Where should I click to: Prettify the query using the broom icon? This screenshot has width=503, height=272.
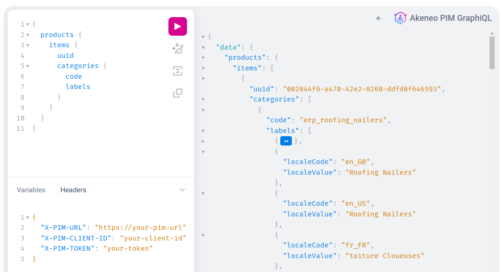[x=178, y=49]
